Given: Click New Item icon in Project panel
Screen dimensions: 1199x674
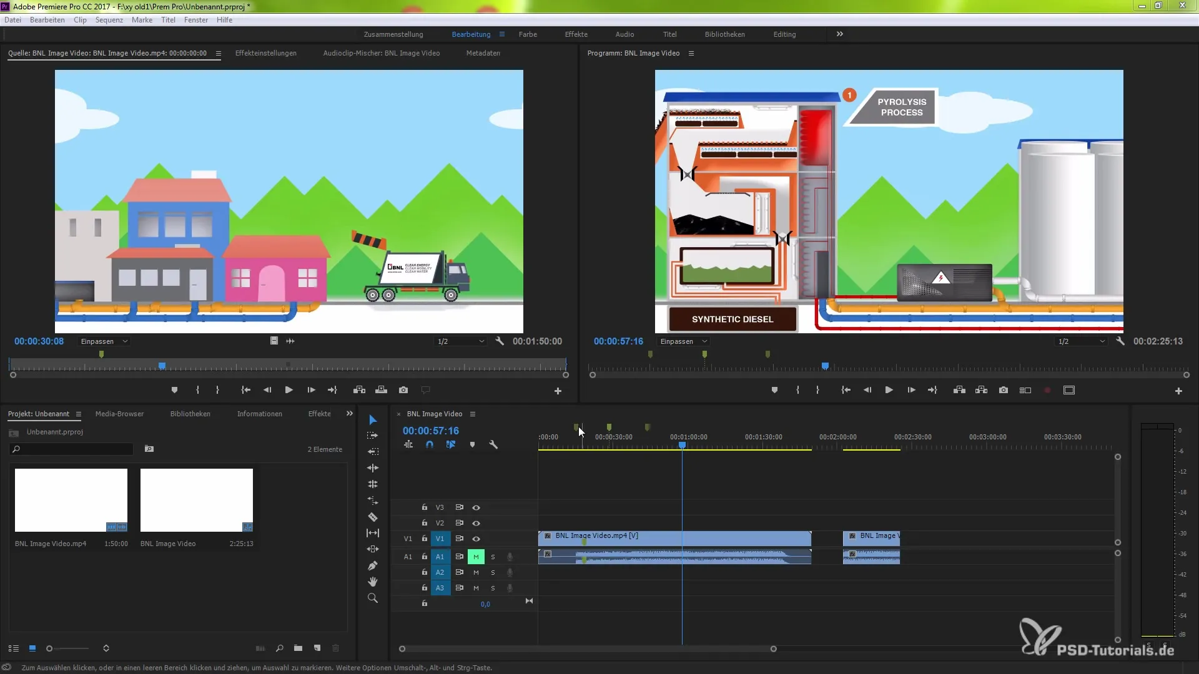Looking at the screenshot, I should coord(317,648).
